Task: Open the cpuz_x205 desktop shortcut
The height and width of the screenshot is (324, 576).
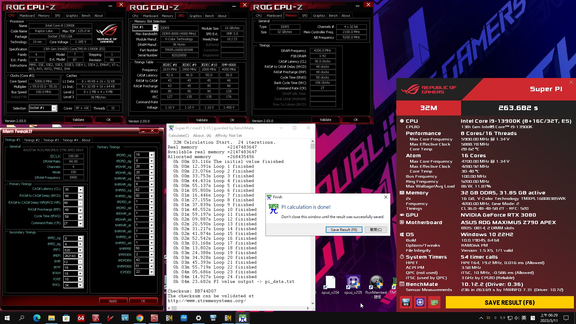Action: (353, 285)
